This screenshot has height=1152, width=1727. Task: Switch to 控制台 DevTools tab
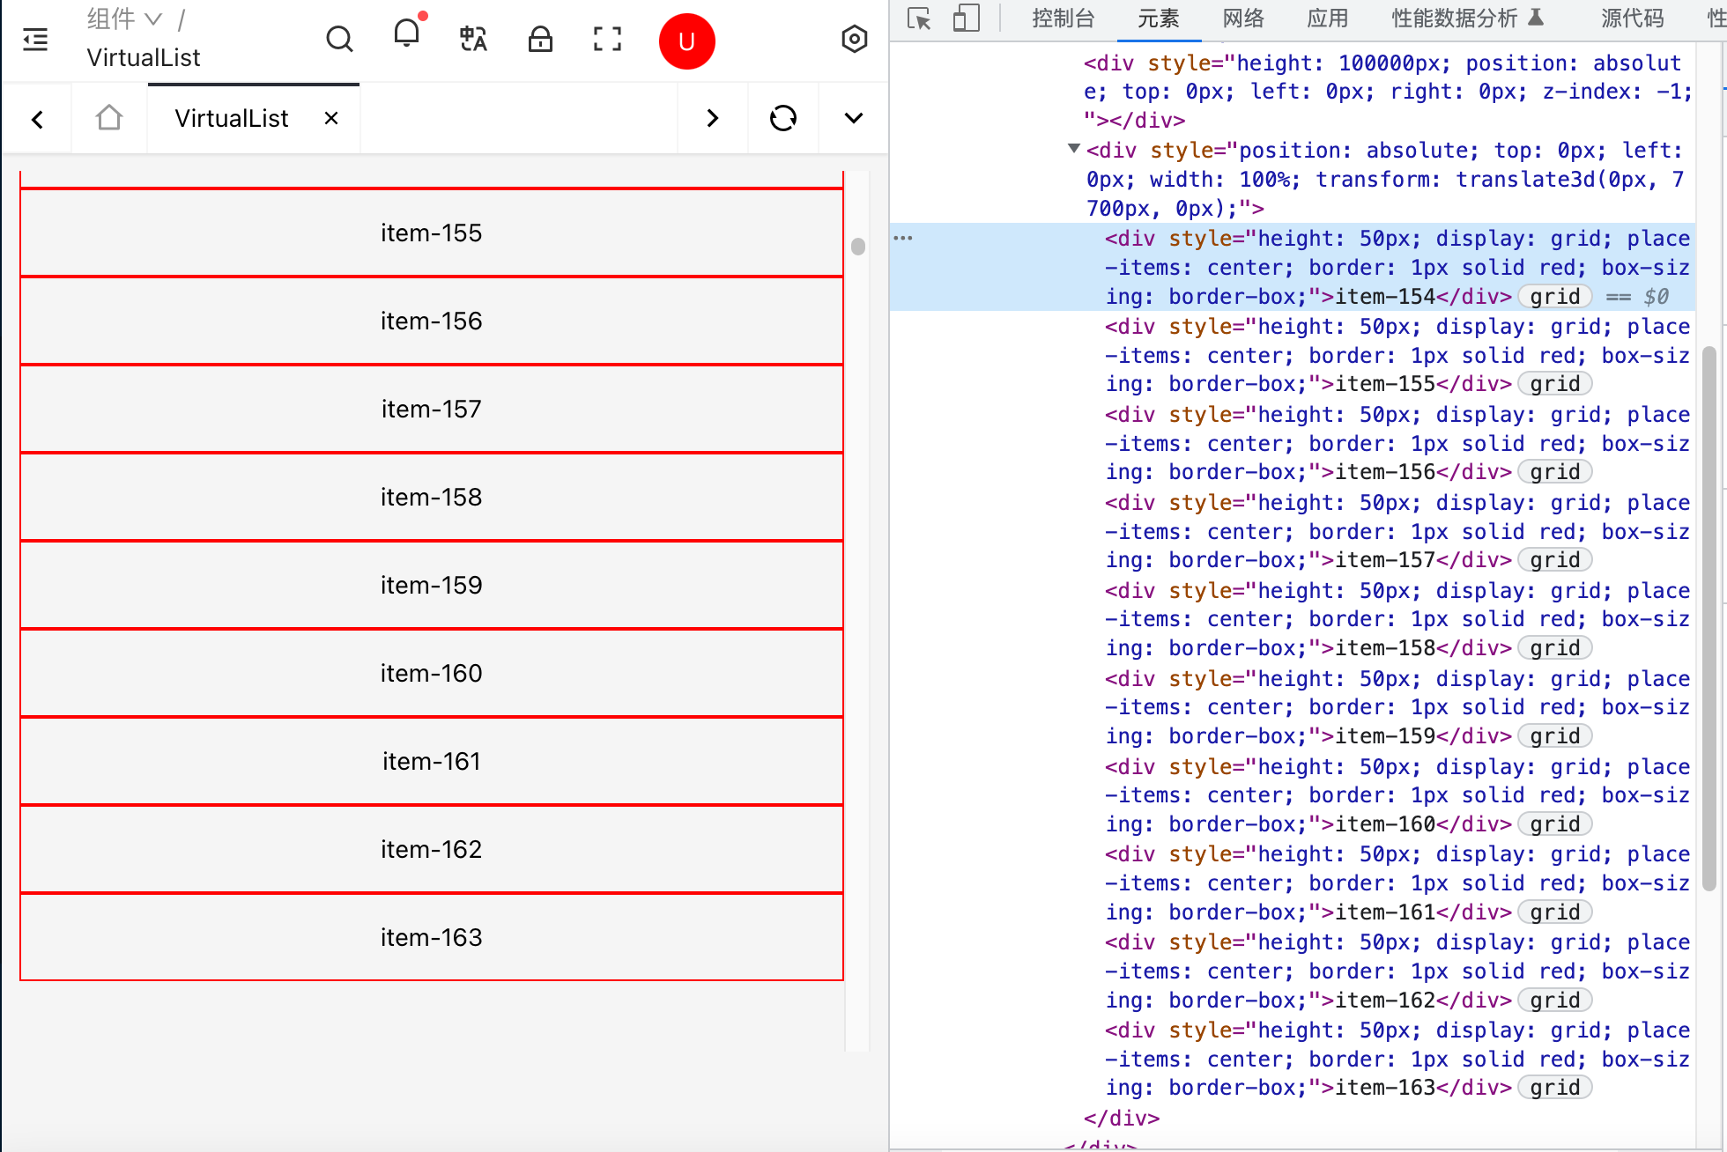[1063, 18]
